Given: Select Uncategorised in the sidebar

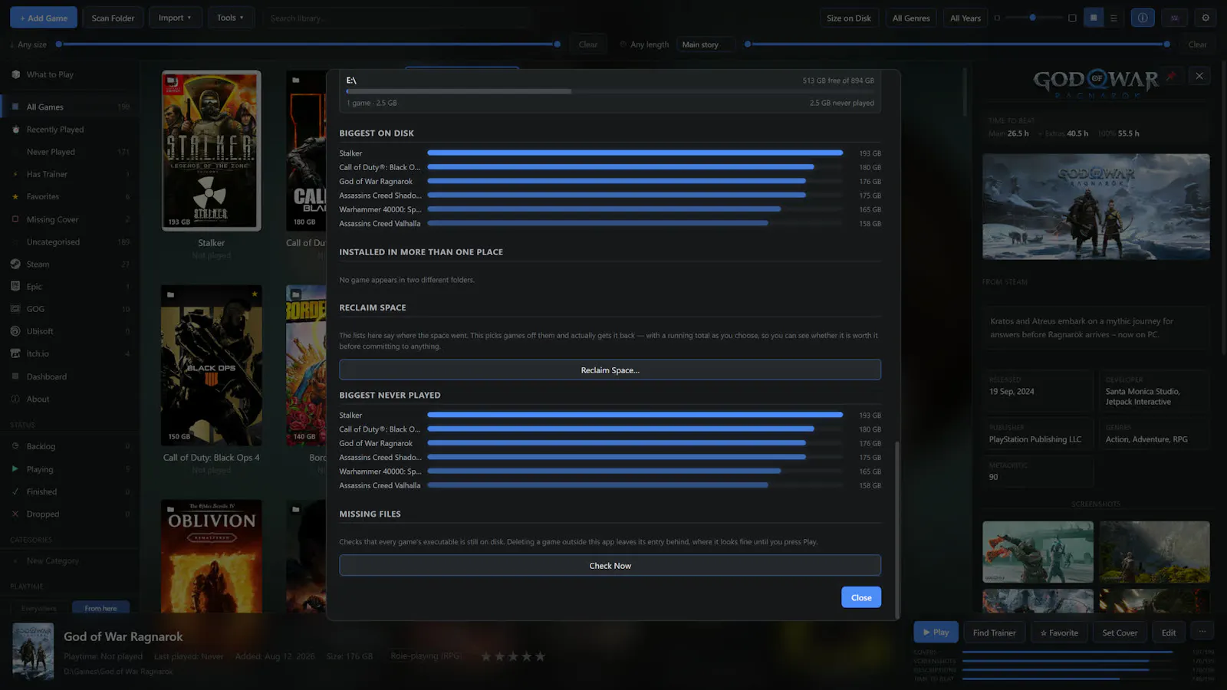Looking at the screenshot, I should pos(71,242).
